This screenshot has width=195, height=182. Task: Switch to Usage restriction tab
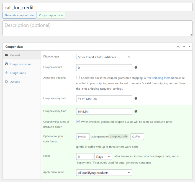[x=21, y=64]
